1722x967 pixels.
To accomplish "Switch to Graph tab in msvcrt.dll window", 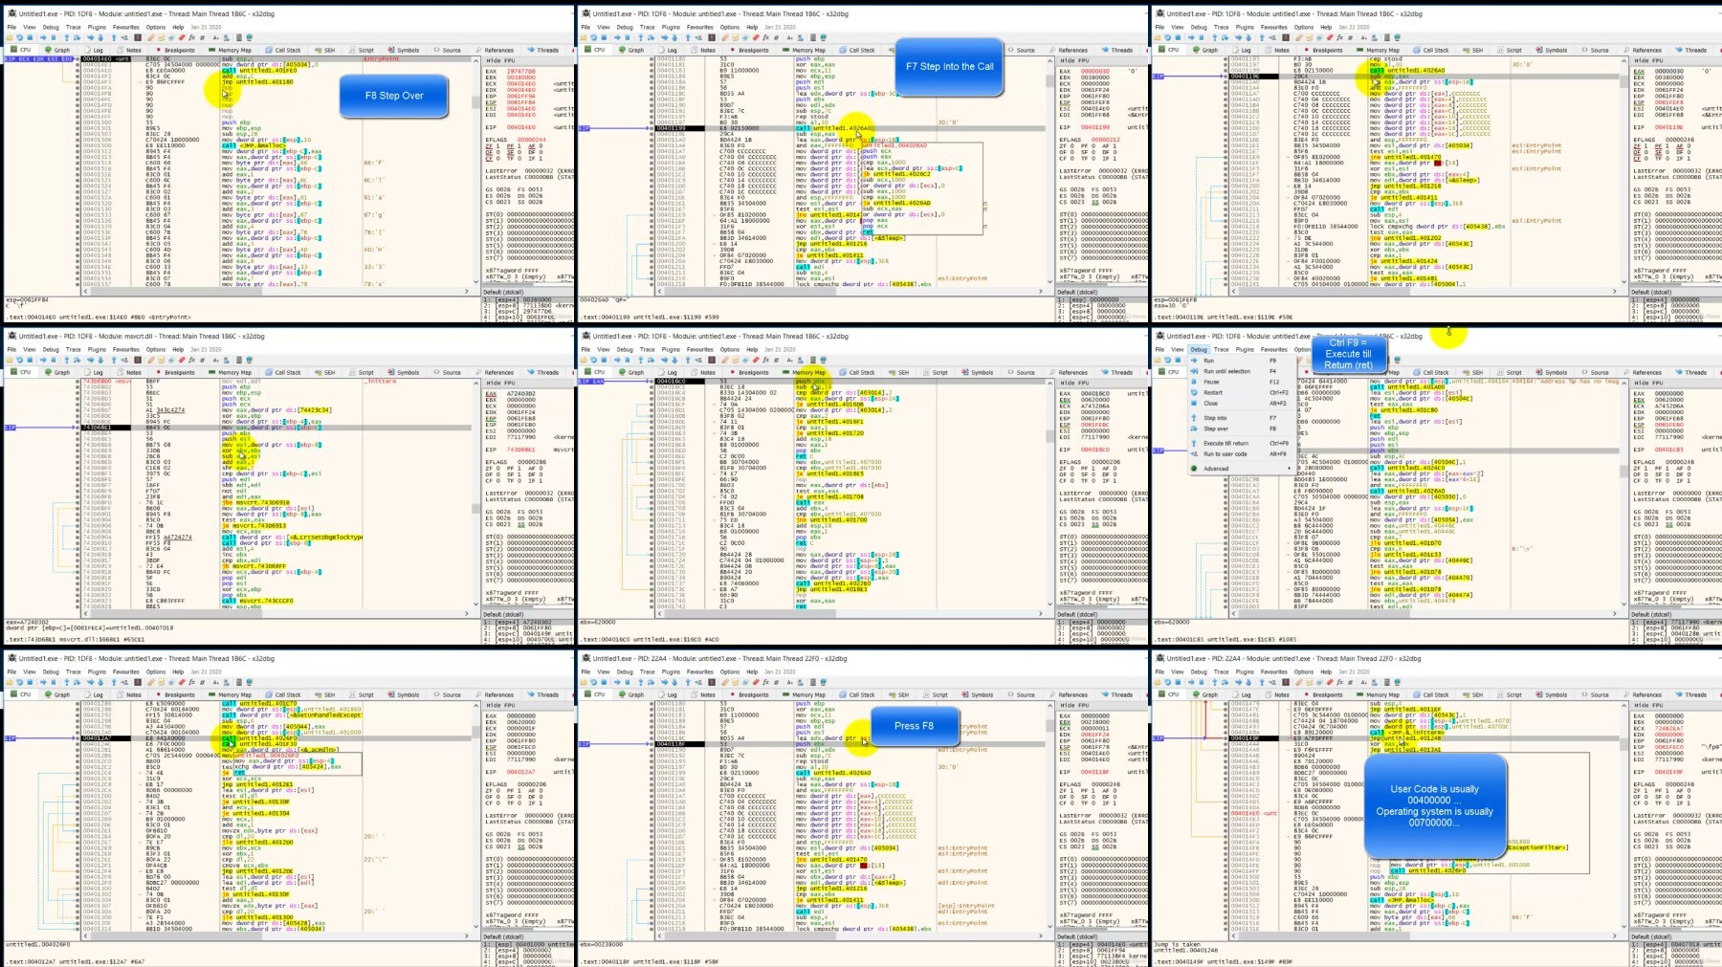I will 56,372.
